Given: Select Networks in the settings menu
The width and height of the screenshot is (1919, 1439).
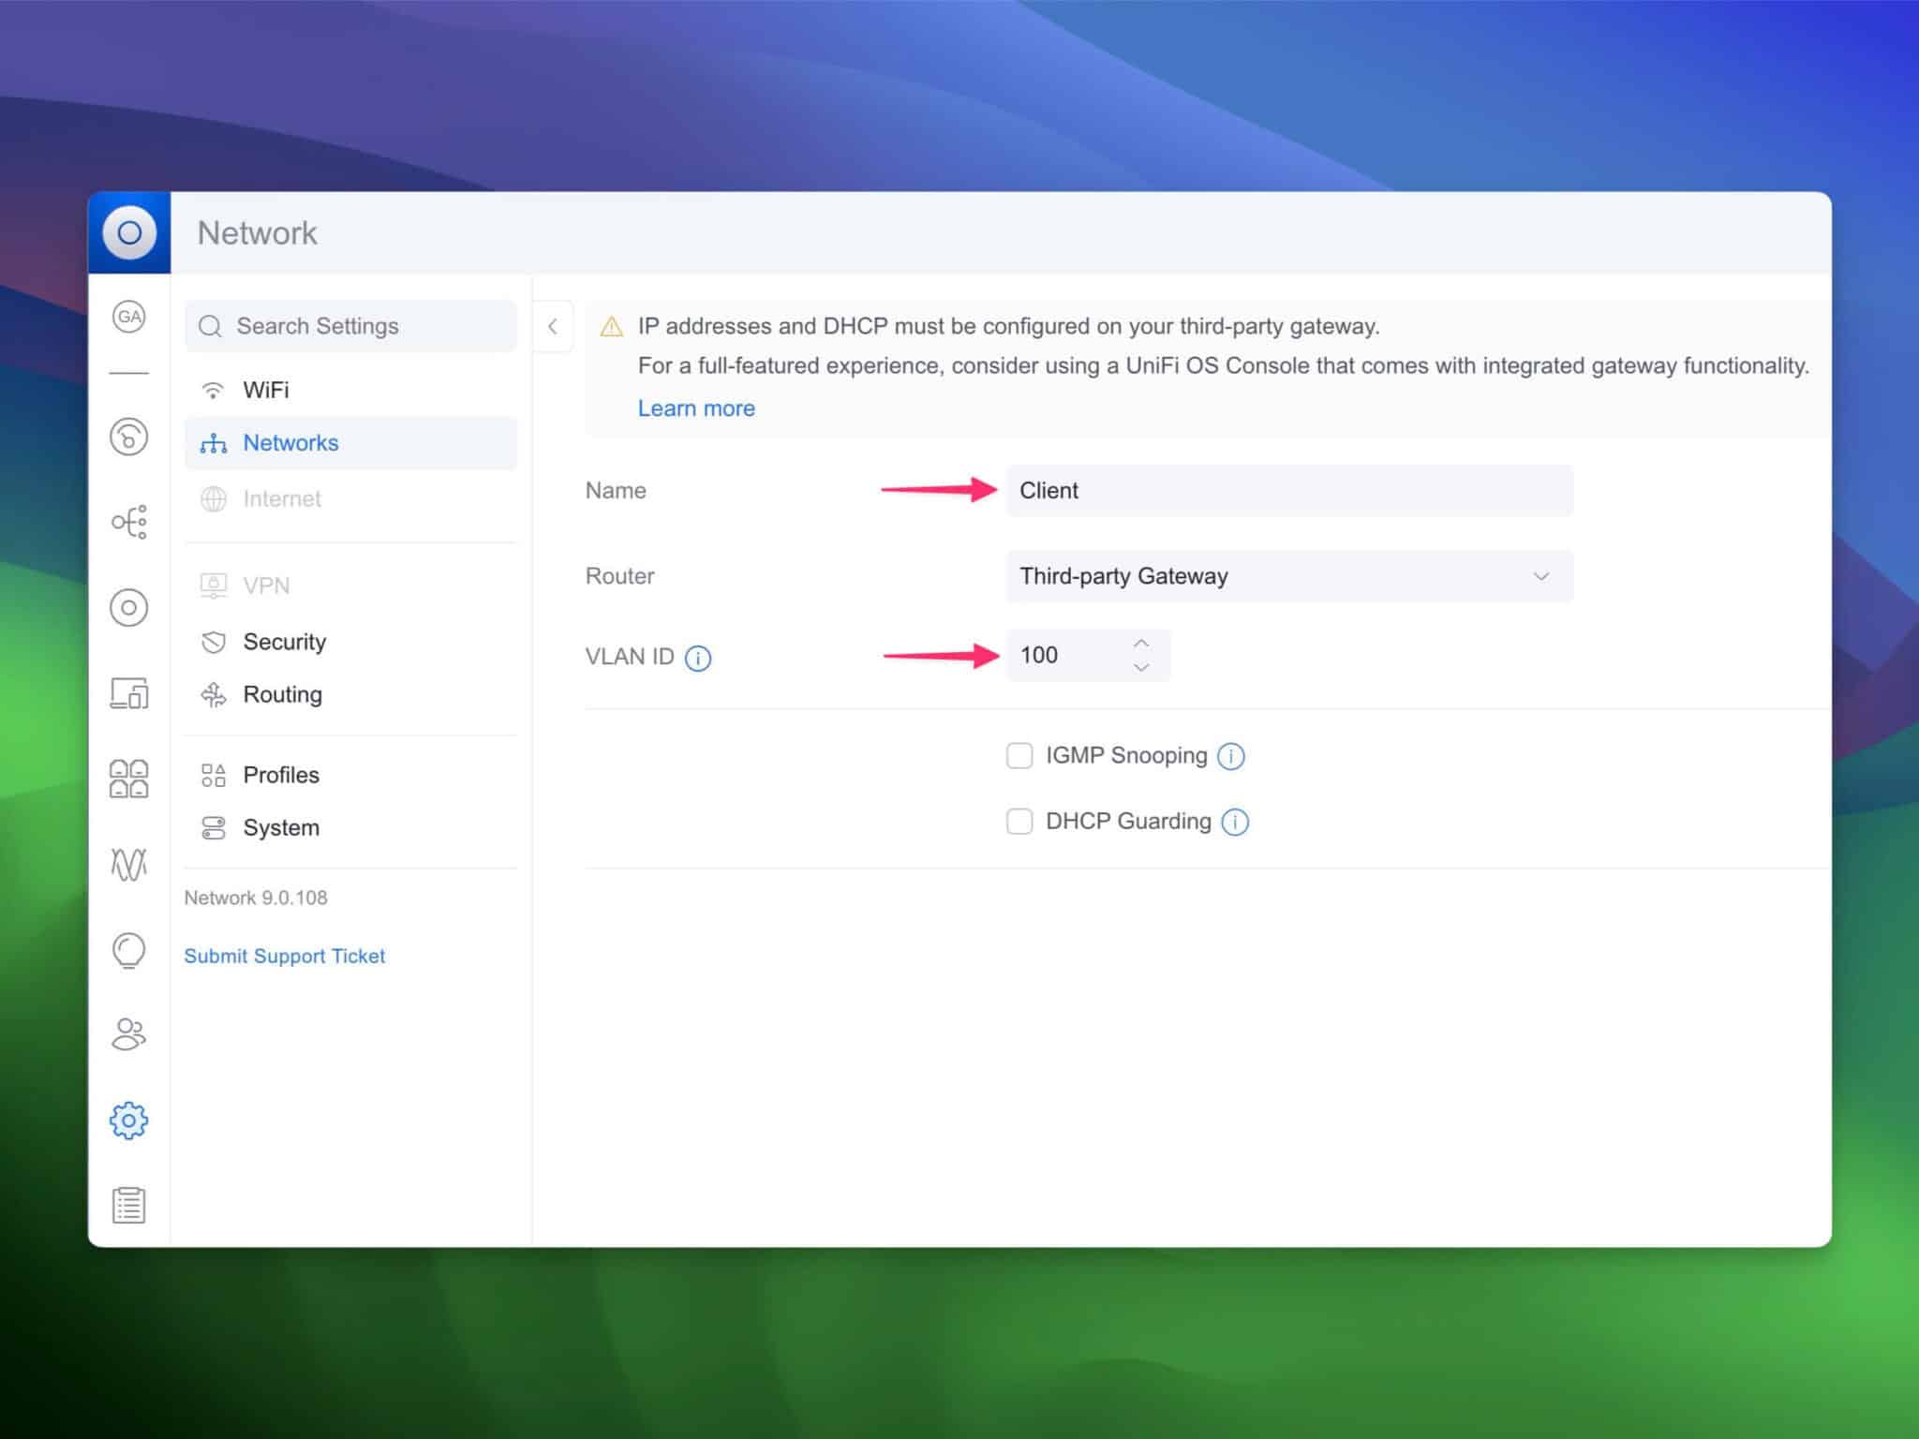Looking at the screenshot, I should pyautogui.click(x=290, y=442).
